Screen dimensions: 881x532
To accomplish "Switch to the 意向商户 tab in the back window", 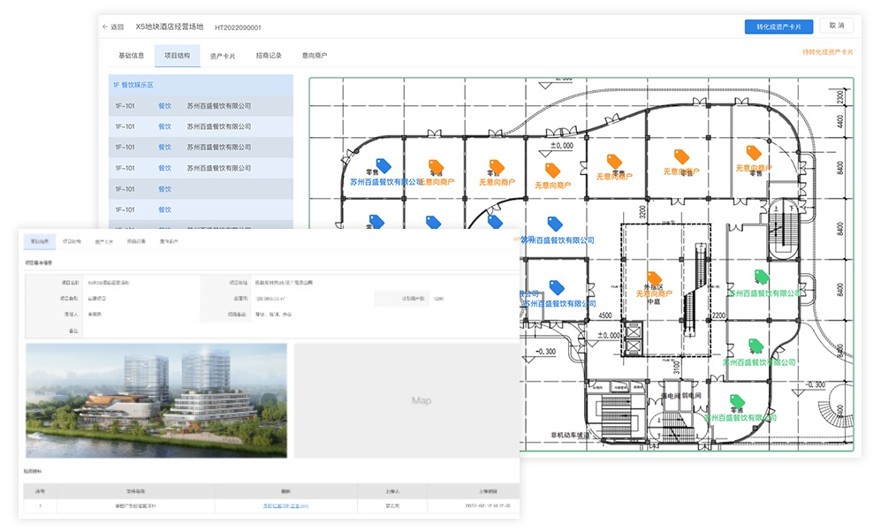I will 315,56.
